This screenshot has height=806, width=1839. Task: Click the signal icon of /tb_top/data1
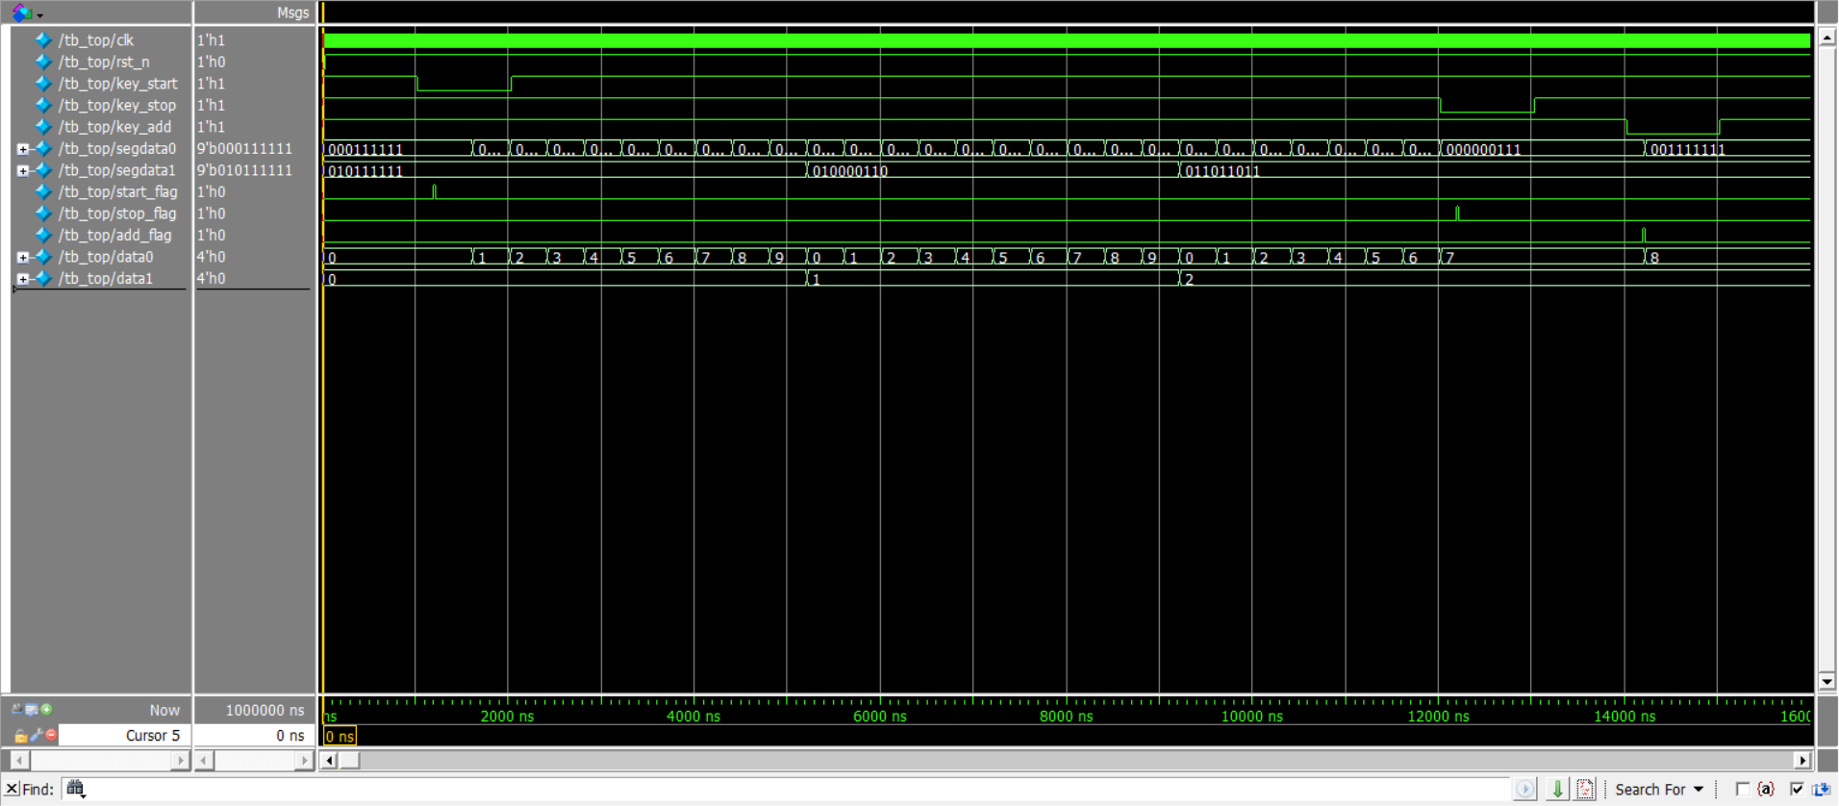[x=43, y=279]
